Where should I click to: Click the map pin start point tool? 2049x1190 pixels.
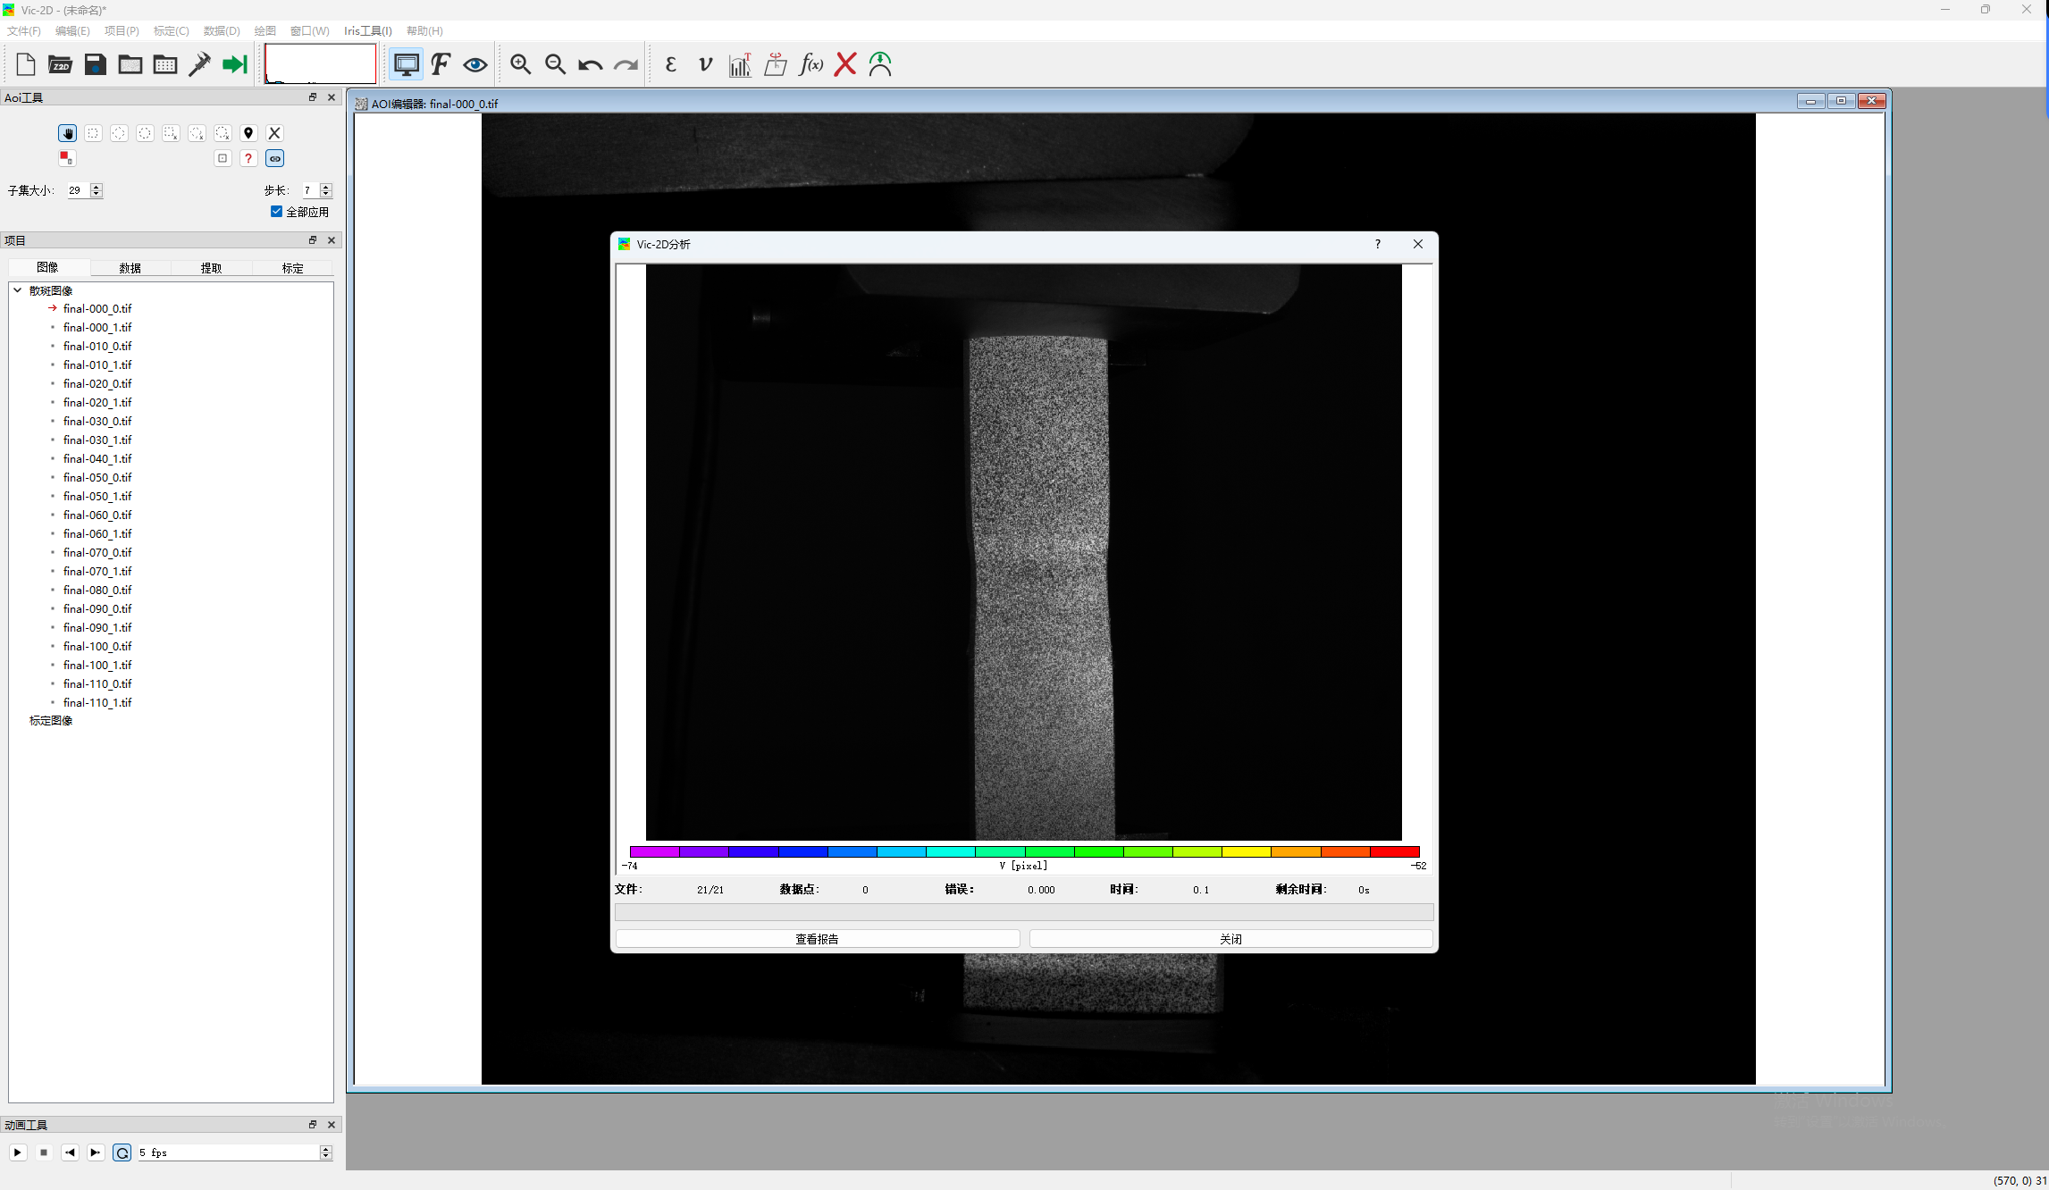click(x=248, y=133)
